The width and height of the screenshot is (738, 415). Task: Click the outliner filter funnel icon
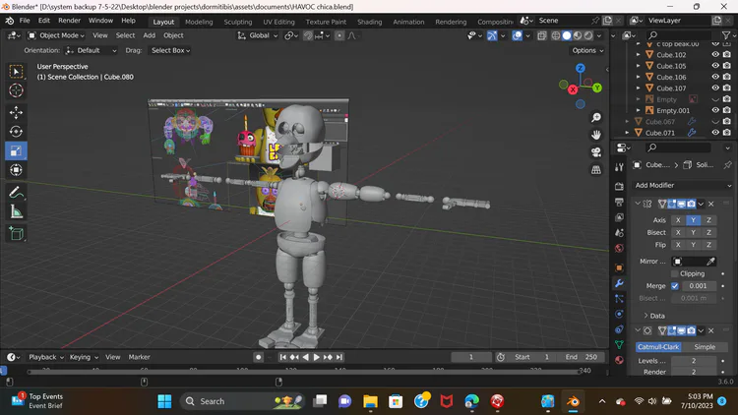(x=726, y=35)
